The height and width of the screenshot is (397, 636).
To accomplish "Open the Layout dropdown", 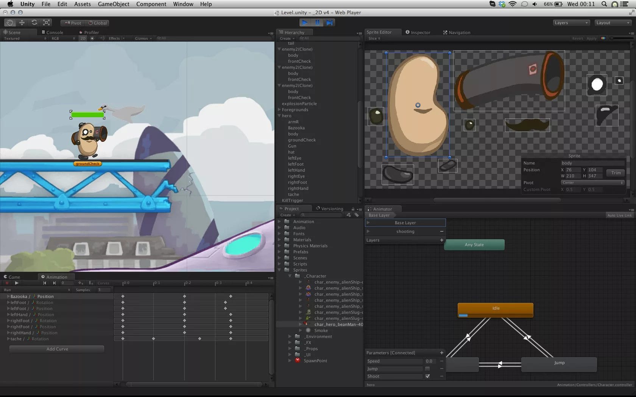I will pos(612,23).
